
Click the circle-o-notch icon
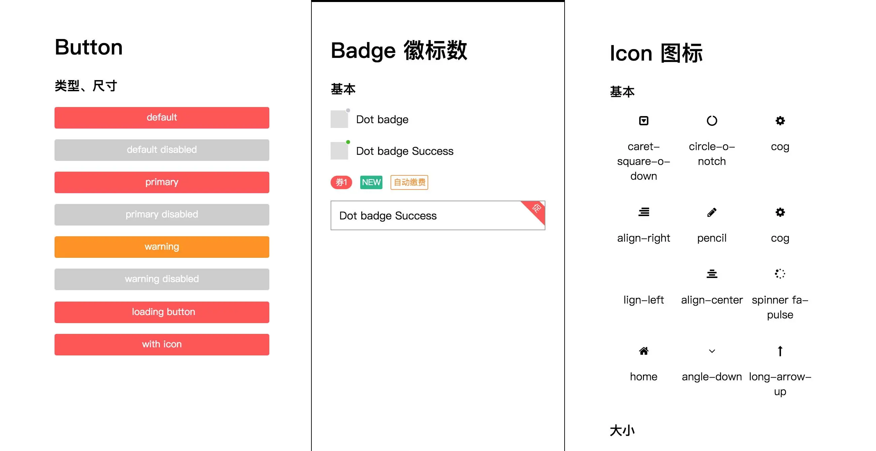(x=712, y=120)
